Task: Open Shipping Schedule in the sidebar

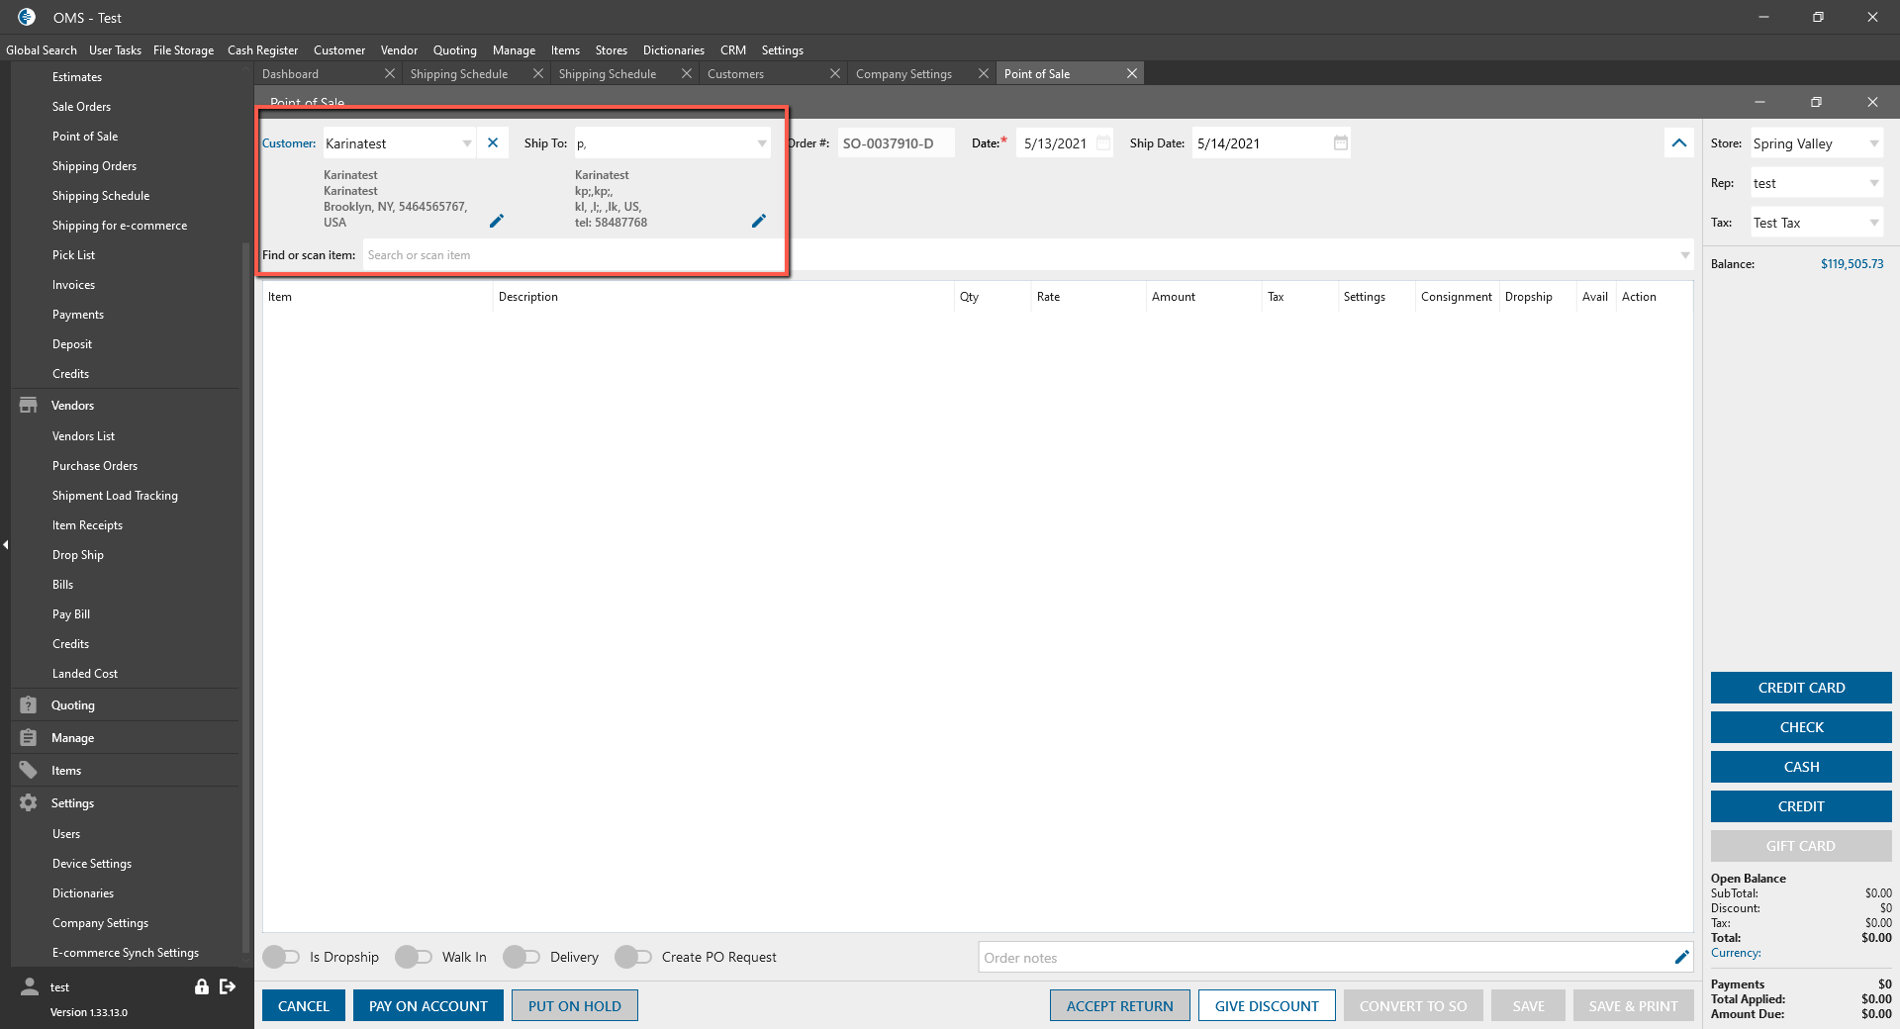Action: [x=101, y=196]
